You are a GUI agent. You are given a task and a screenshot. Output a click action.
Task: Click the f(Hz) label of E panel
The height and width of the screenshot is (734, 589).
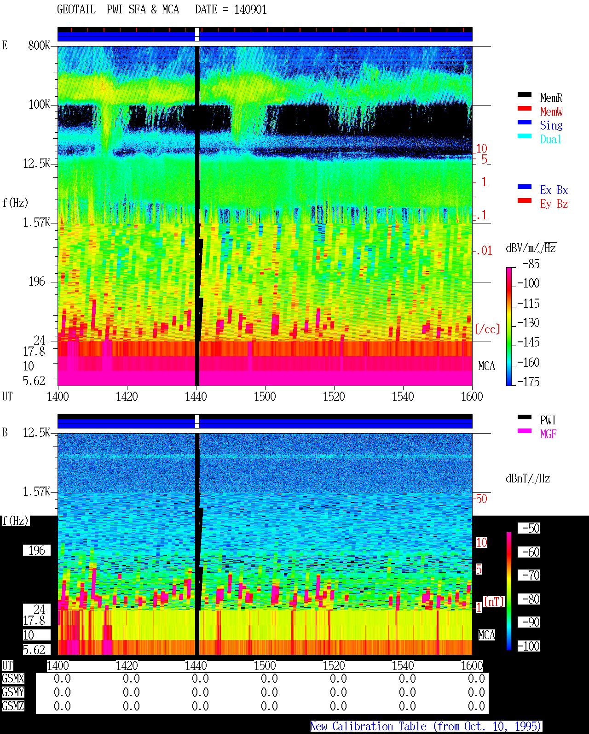tap(15, 203)
